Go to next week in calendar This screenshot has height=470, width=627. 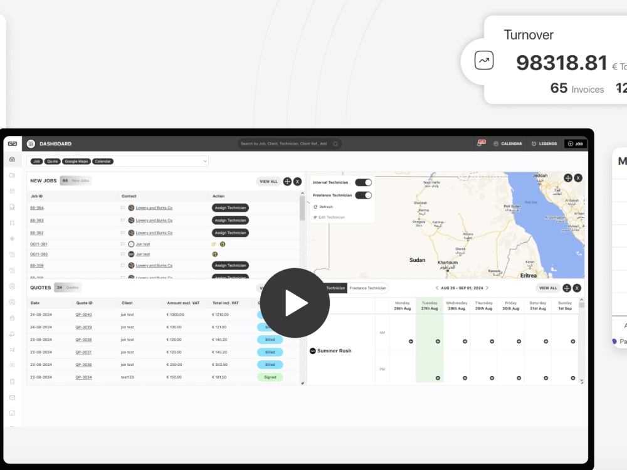click(x=487, y=288)
